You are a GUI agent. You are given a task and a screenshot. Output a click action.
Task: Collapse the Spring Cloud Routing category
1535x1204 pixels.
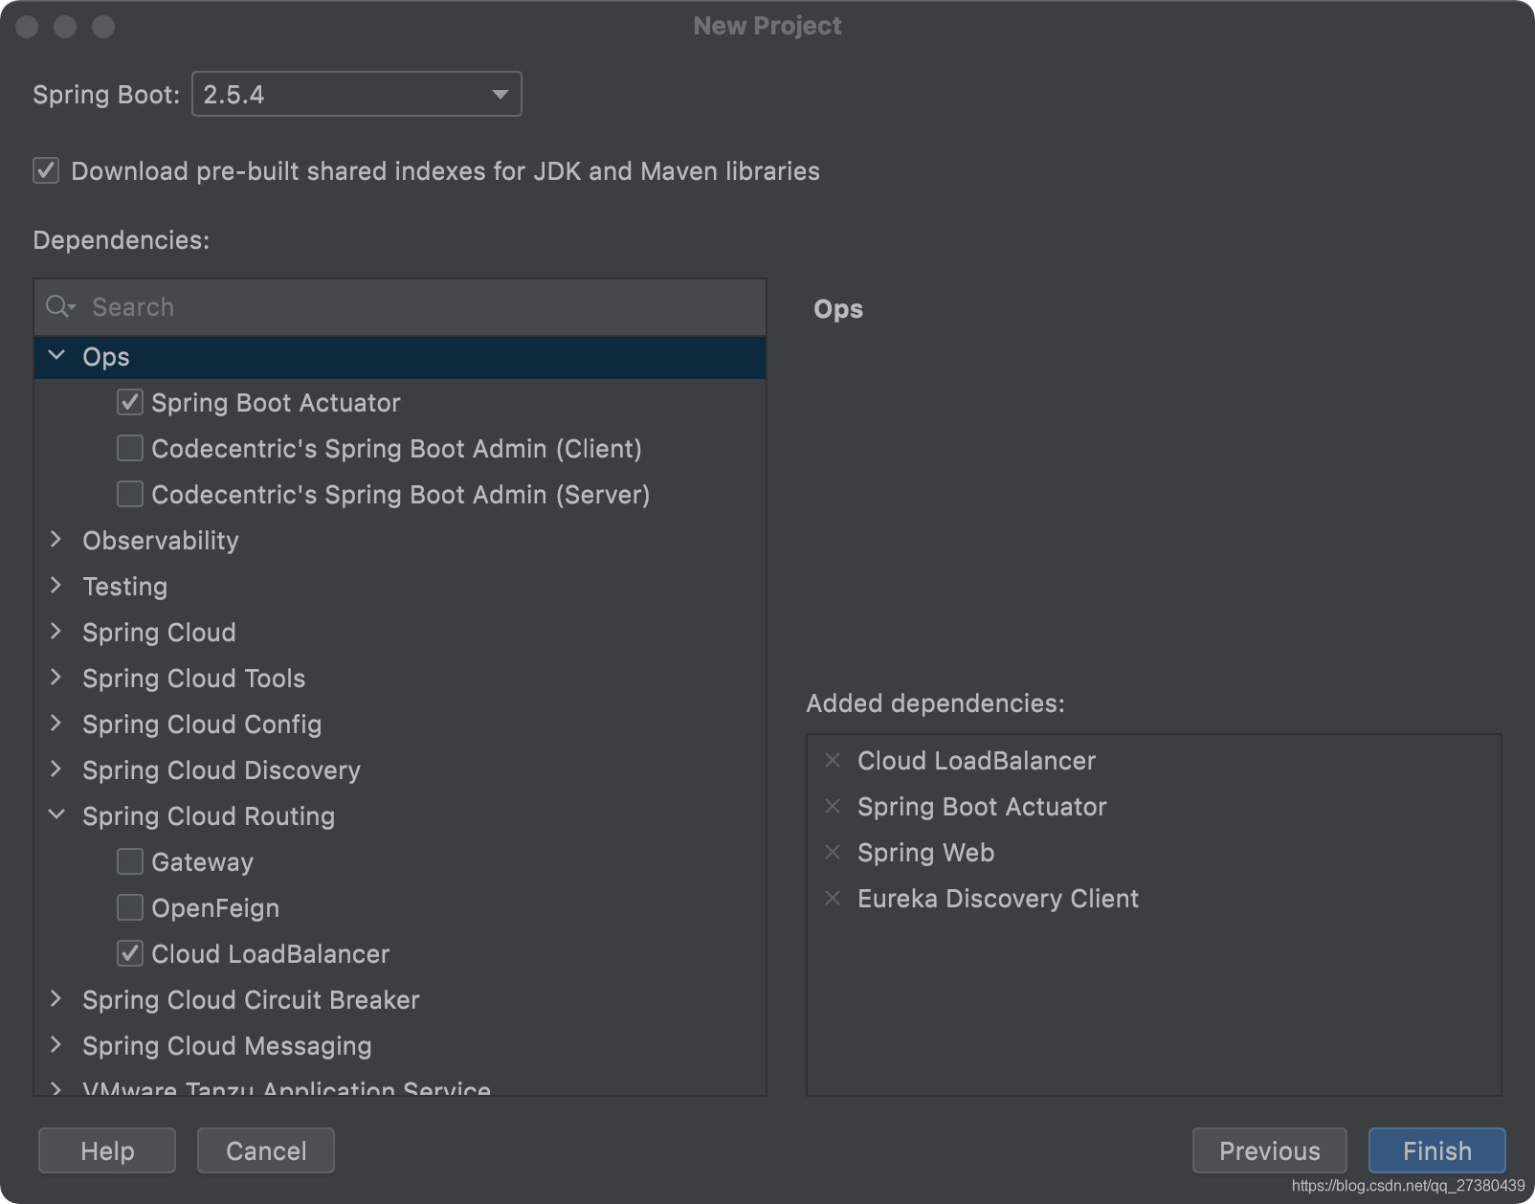56,815
